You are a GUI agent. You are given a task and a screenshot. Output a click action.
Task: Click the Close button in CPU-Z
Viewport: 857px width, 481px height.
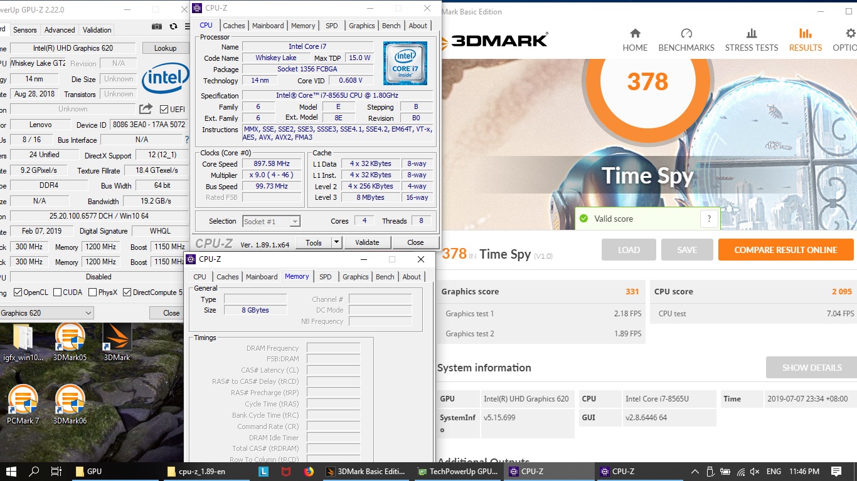coord(415,242)
